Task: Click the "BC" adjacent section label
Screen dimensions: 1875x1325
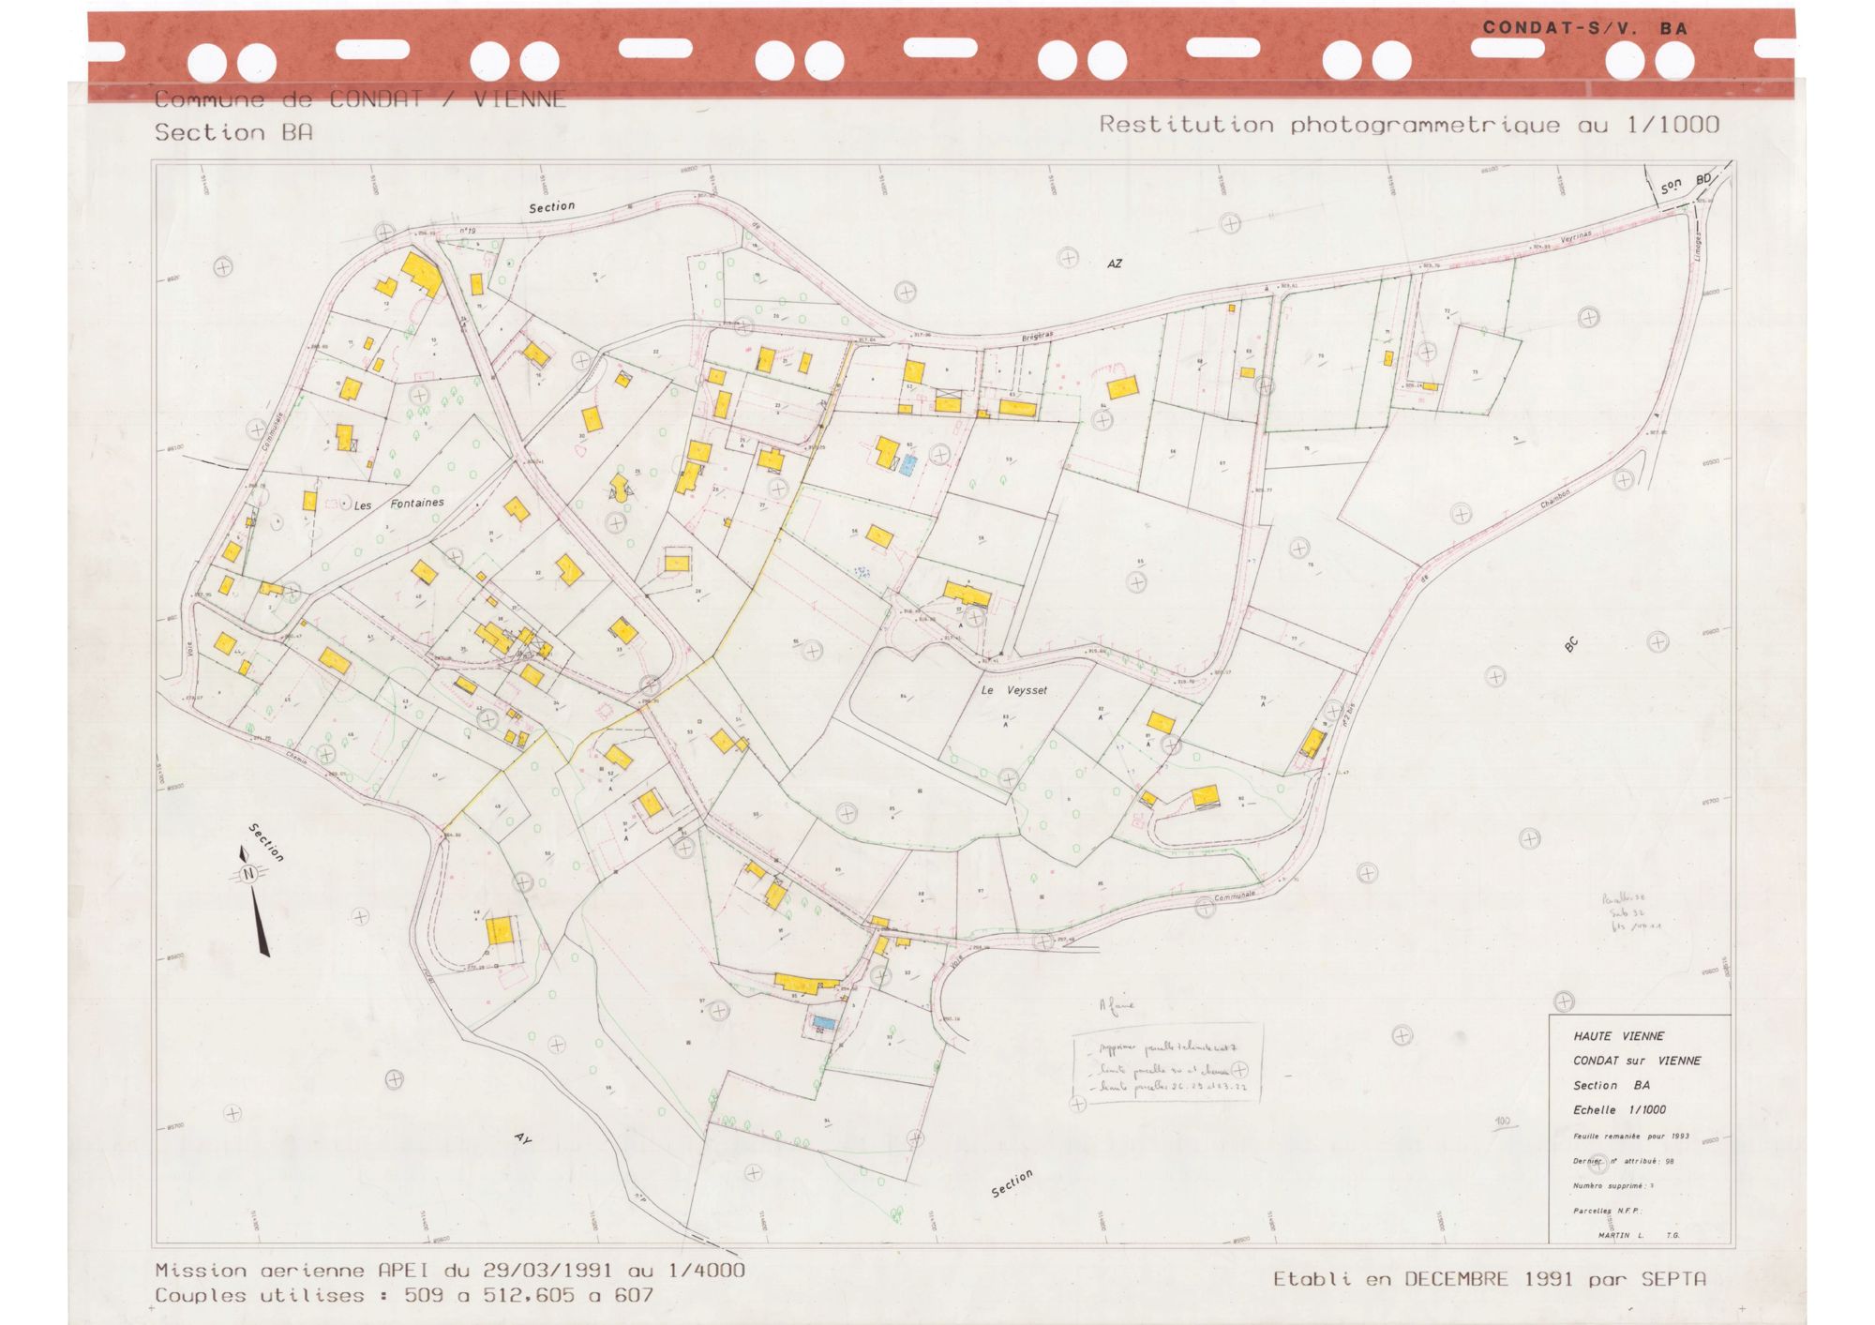Action: point(1571,644)
